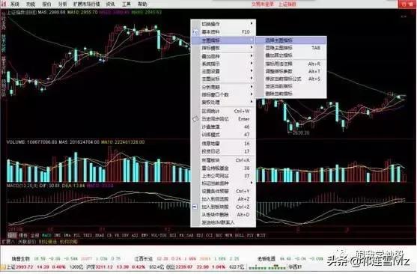Expand the 指标窗口个数 submenu arrow

click(252, 94)
